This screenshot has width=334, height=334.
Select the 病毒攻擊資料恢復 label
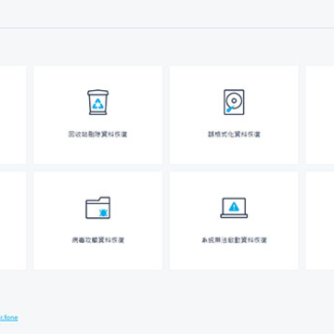tap(97, 240)
